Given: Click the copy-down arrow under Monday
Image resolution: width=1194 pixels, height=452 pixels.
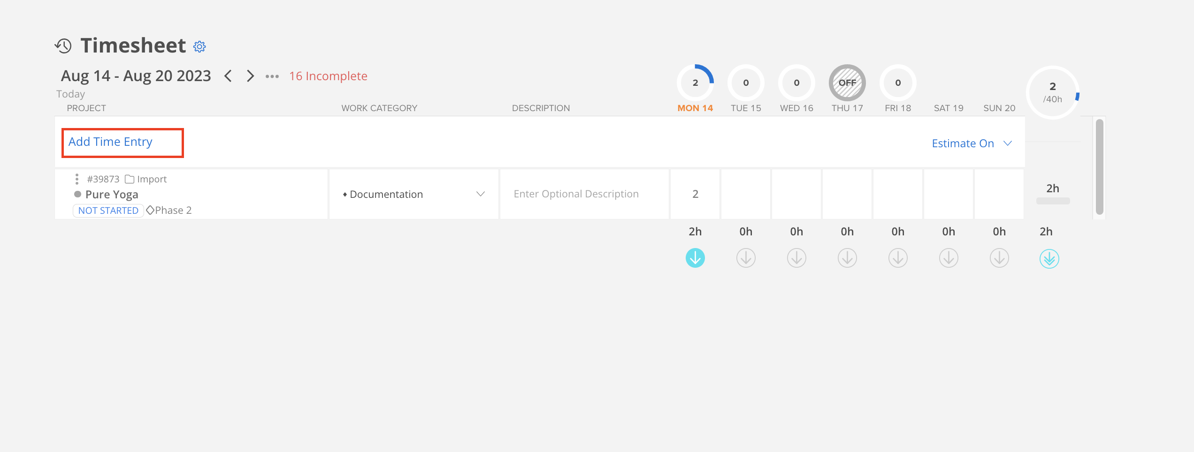Looking at the screenshot, I should point(695,257).
